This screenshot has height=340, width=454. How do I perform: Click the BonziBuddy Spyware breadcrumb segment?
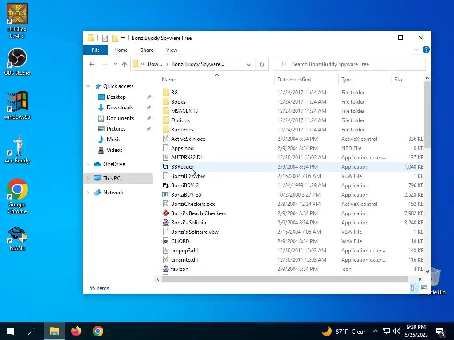(198, 64)
